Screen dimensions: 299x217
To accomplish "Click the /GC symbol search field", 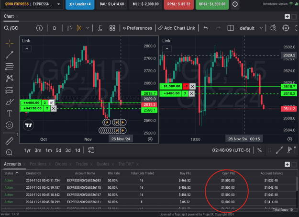I will [x=11, y=28].
